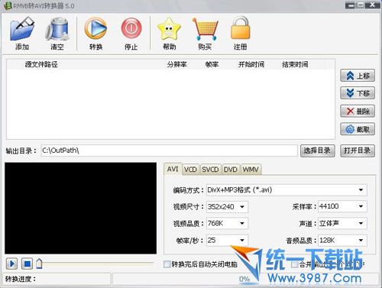Viewport: 382px width, 288px height.
Task: Click the 开始时间 column header
Action: 251,64
